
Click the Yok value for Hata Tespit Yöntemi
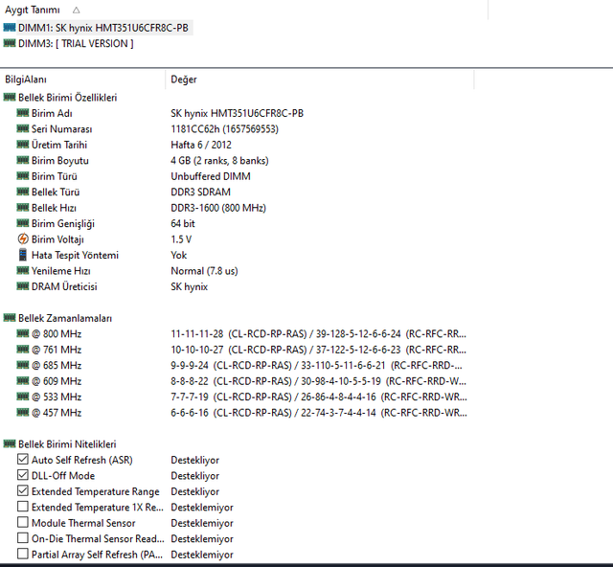(179, 255)
